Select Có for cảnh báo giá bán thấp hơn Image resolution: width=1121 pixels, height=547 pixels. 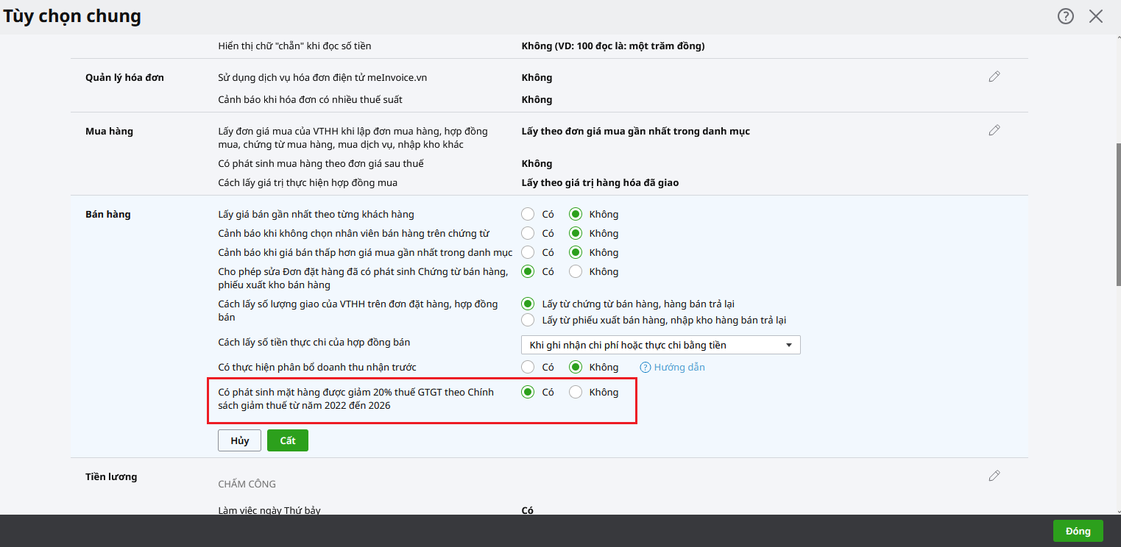coord(528,253)
